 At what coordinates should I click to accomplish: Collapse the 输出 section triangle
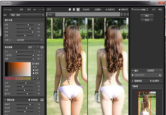pos(133,71)
